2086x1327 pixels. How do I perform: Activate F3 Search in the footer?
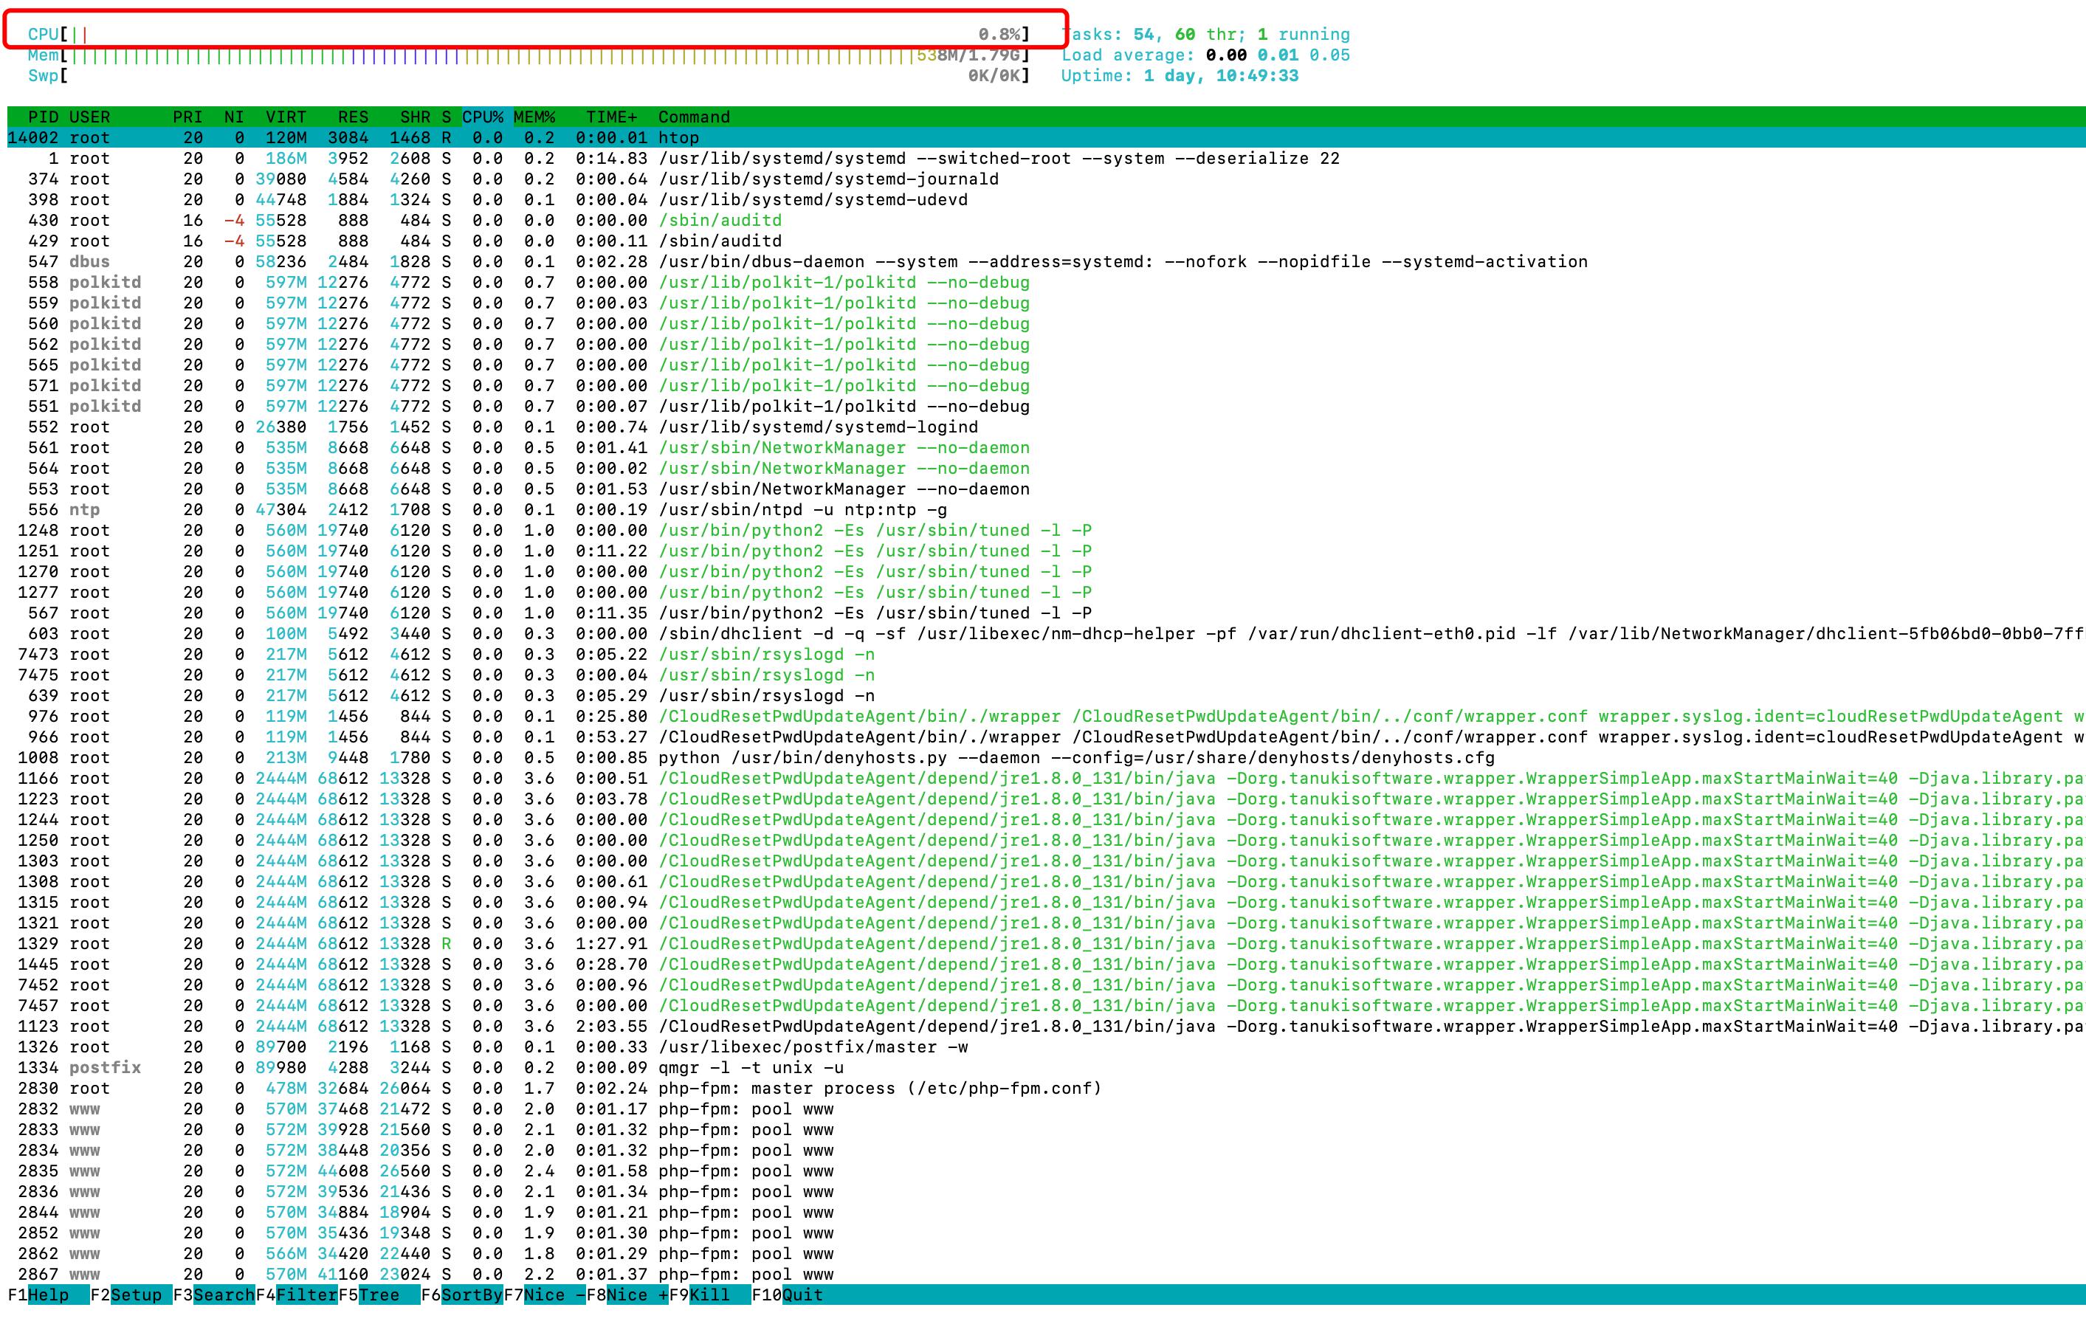tap(214, 1294)
